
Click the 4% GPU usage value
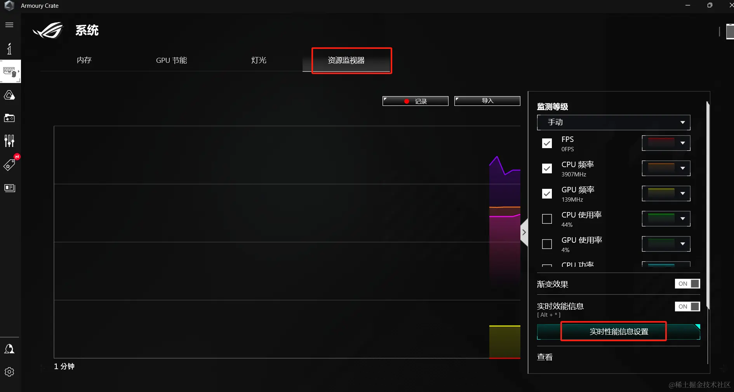coord(565,250)
